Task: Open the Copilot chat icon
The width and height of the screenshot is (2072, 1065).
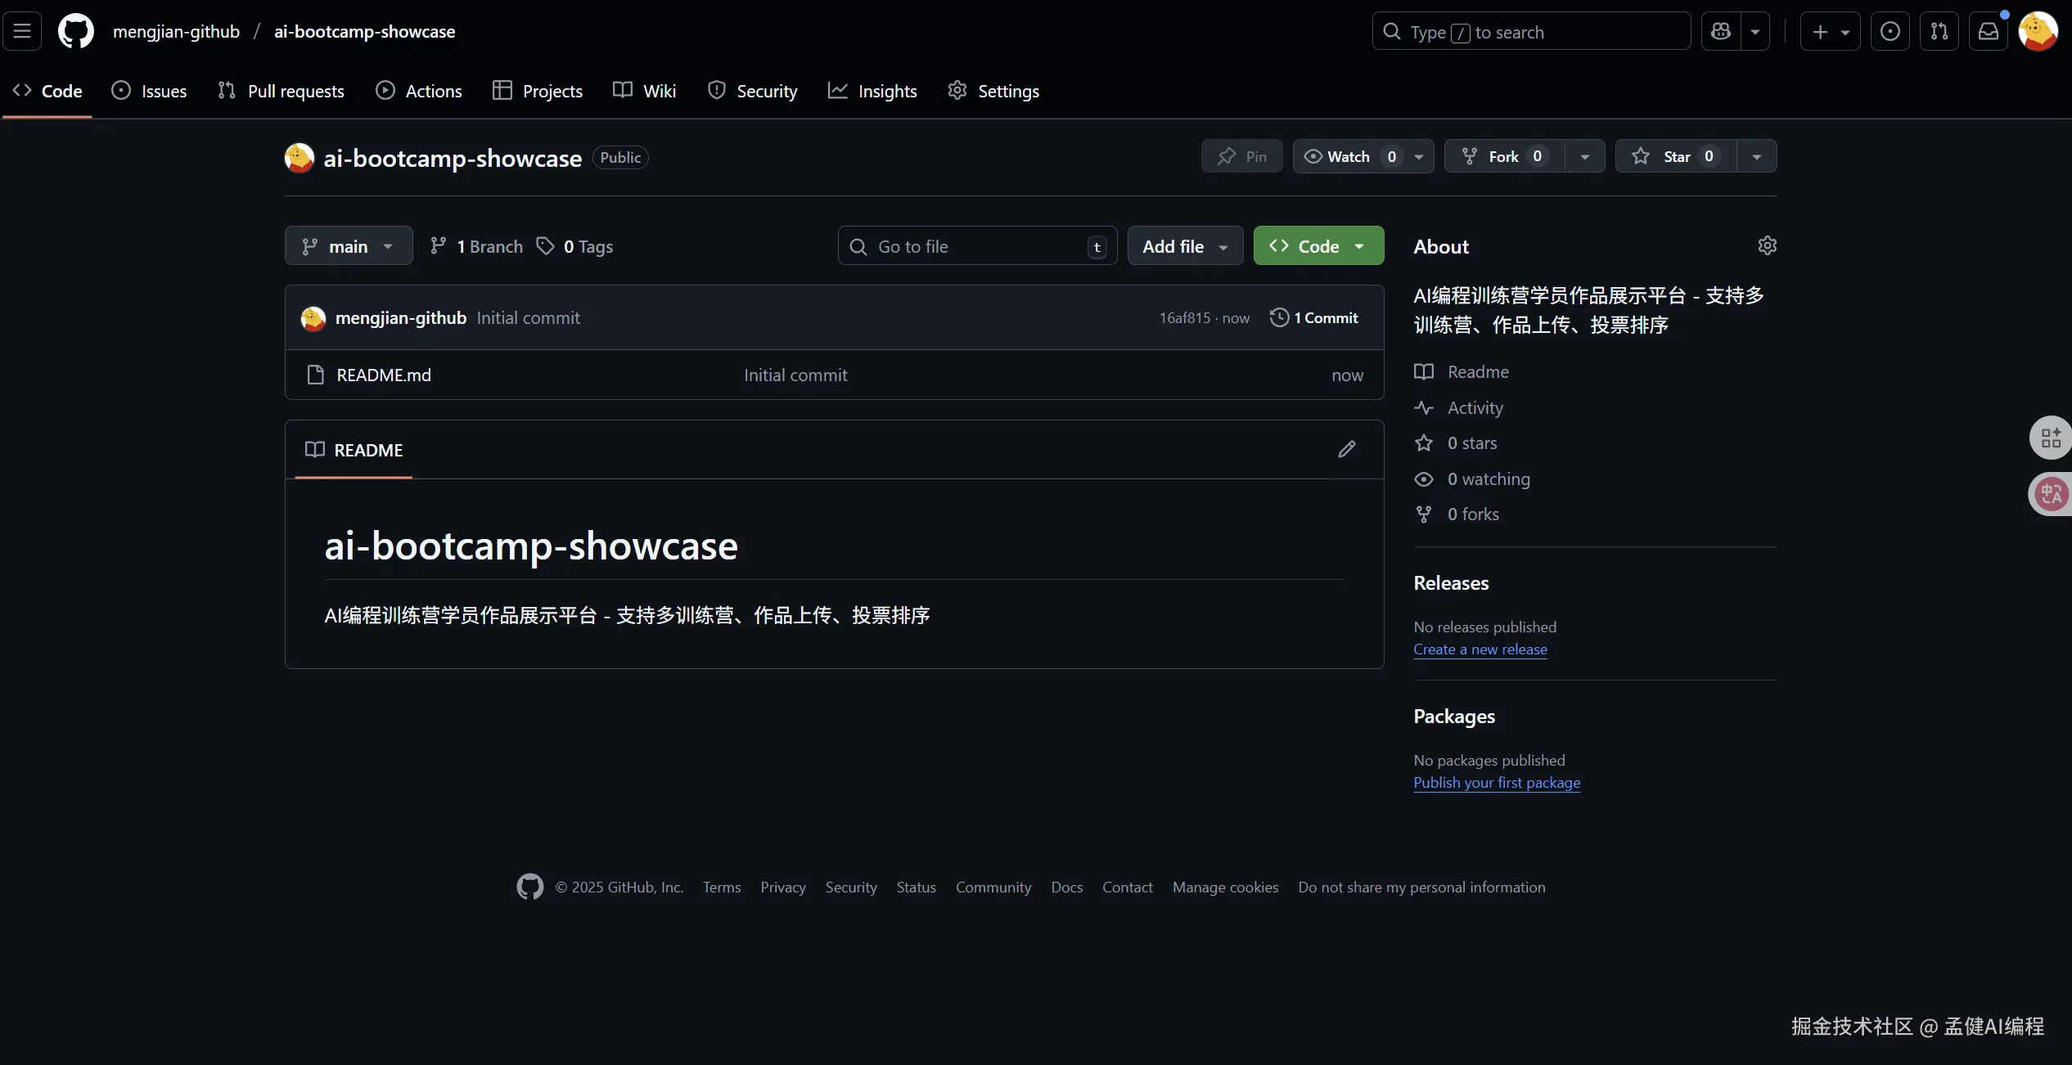Action: pyautogui.click(x=1721, y=31)
